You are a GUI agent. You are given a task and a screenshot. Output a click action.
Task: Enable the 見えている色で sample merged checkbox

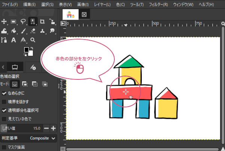[x=4, y=119]
